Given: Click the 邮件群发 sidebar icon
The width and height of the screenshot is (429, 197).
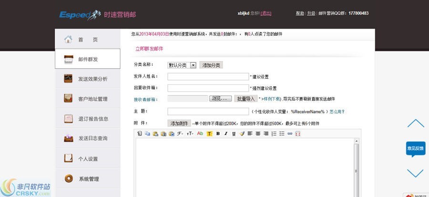Looking at the screenshot, I should point(68,59).
